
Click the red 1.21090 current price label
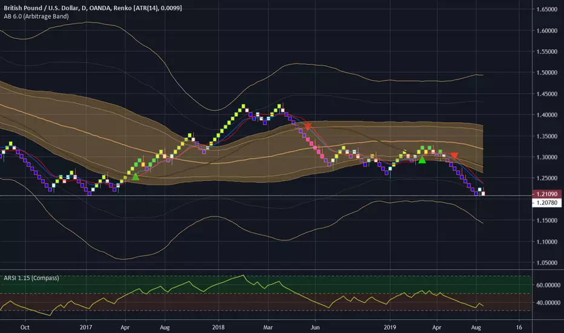coord(546,194)
